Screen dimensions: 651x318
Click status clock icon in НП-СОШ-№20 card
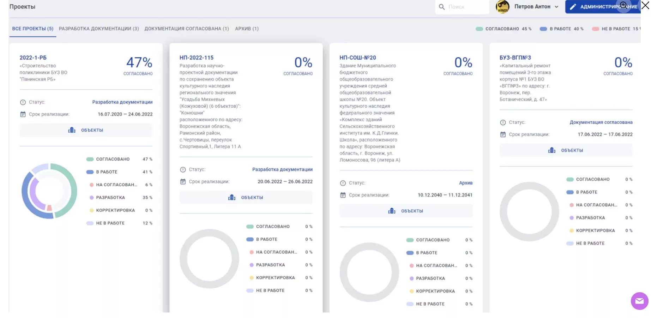point(343,183)
